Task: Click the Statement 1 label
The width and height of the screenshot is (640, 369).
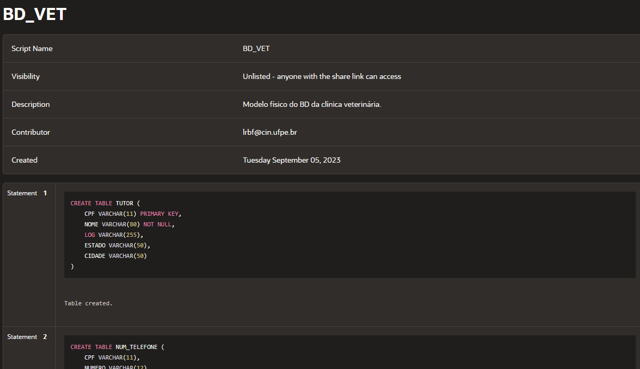Action: point(27,193)
